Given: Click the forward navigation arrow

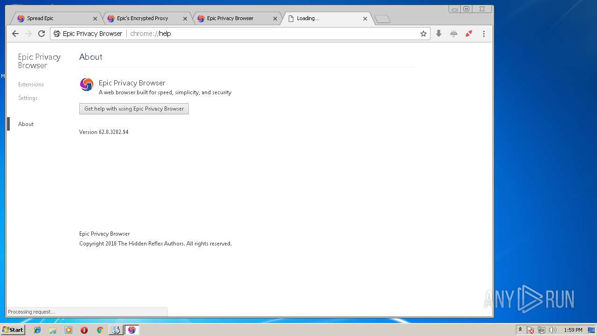Looking at the screenshot, I should pyautogui.click(x=28, y=34).
